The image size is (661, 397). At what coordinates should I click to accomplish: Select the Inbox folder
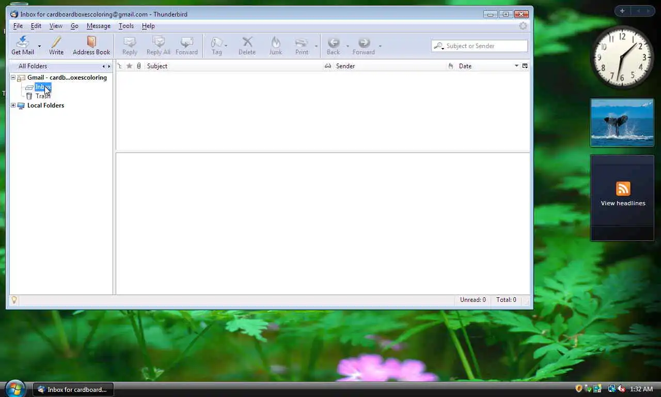pyautogui.click(x=42, y=87)
